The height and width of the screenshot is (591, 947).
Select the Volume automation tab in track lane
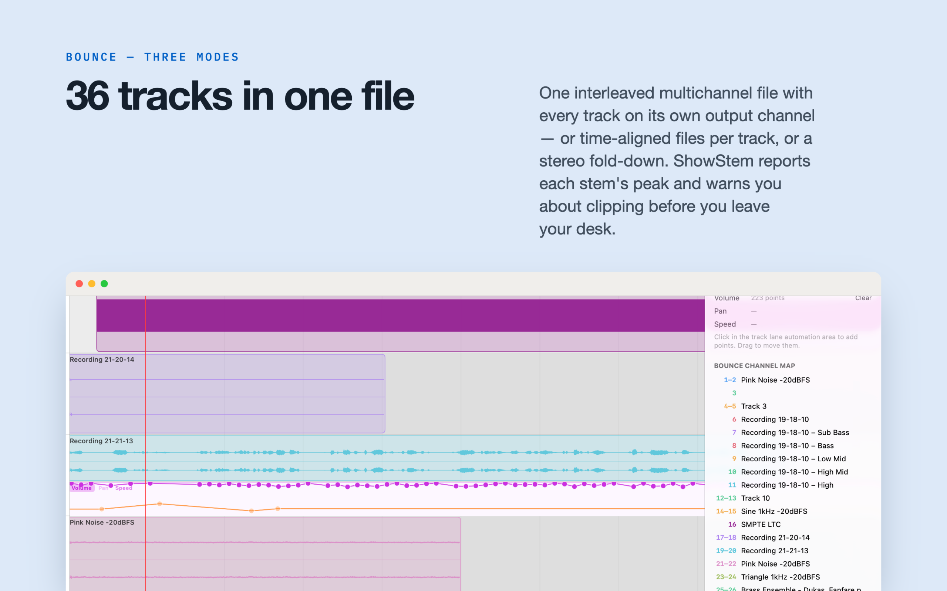point(82,488)
